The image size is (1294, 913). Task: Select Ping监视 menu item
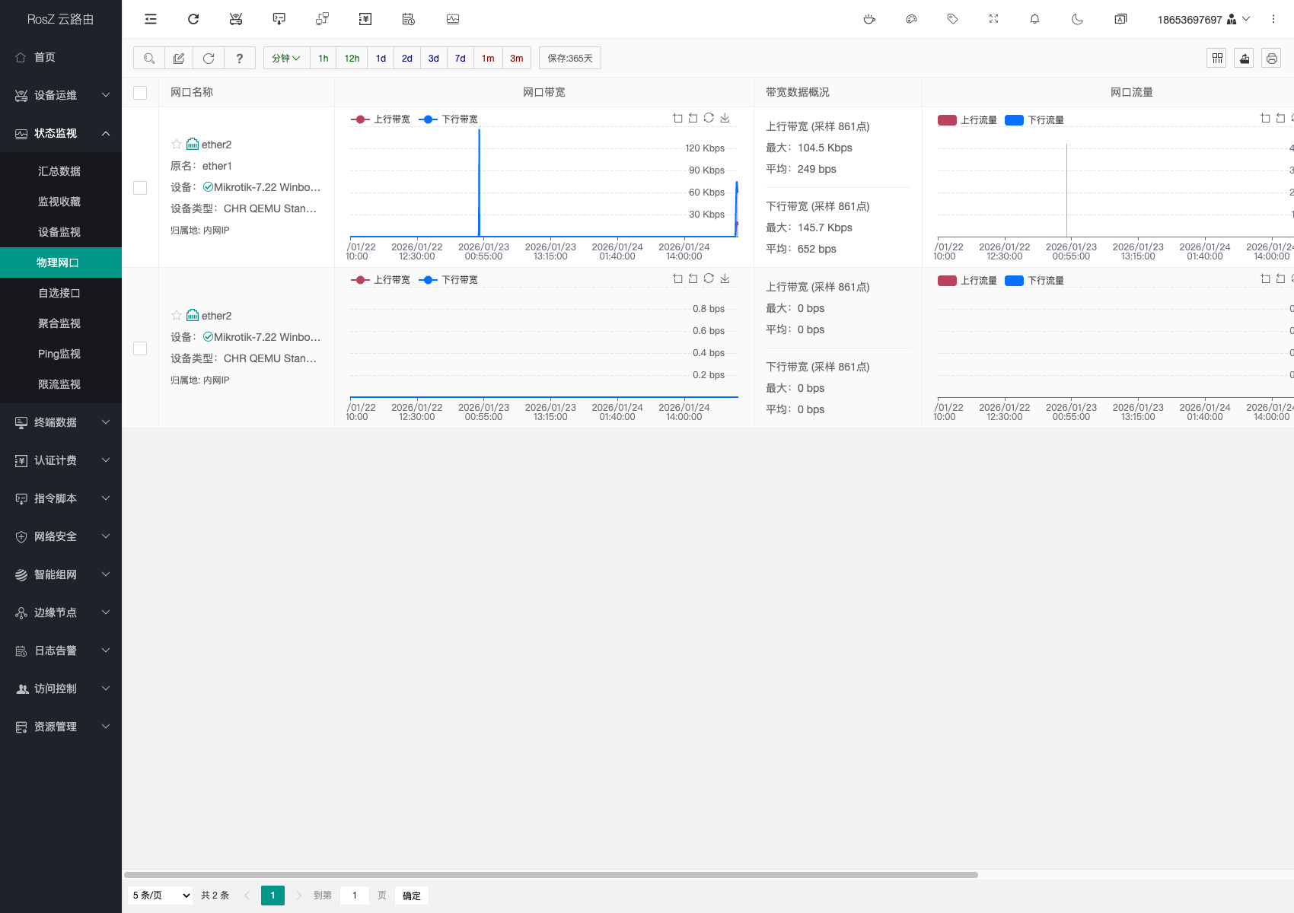click(59, 354)
